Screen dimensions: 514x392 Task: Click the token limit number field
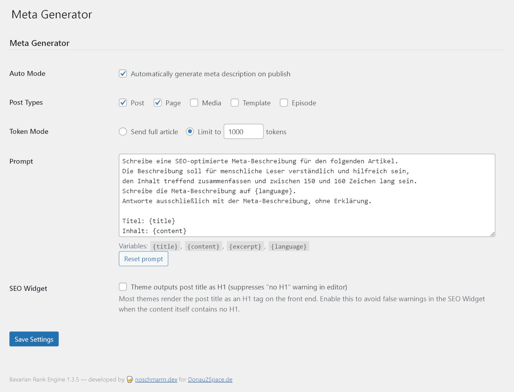pyautogui.click(x=243, y=131)
